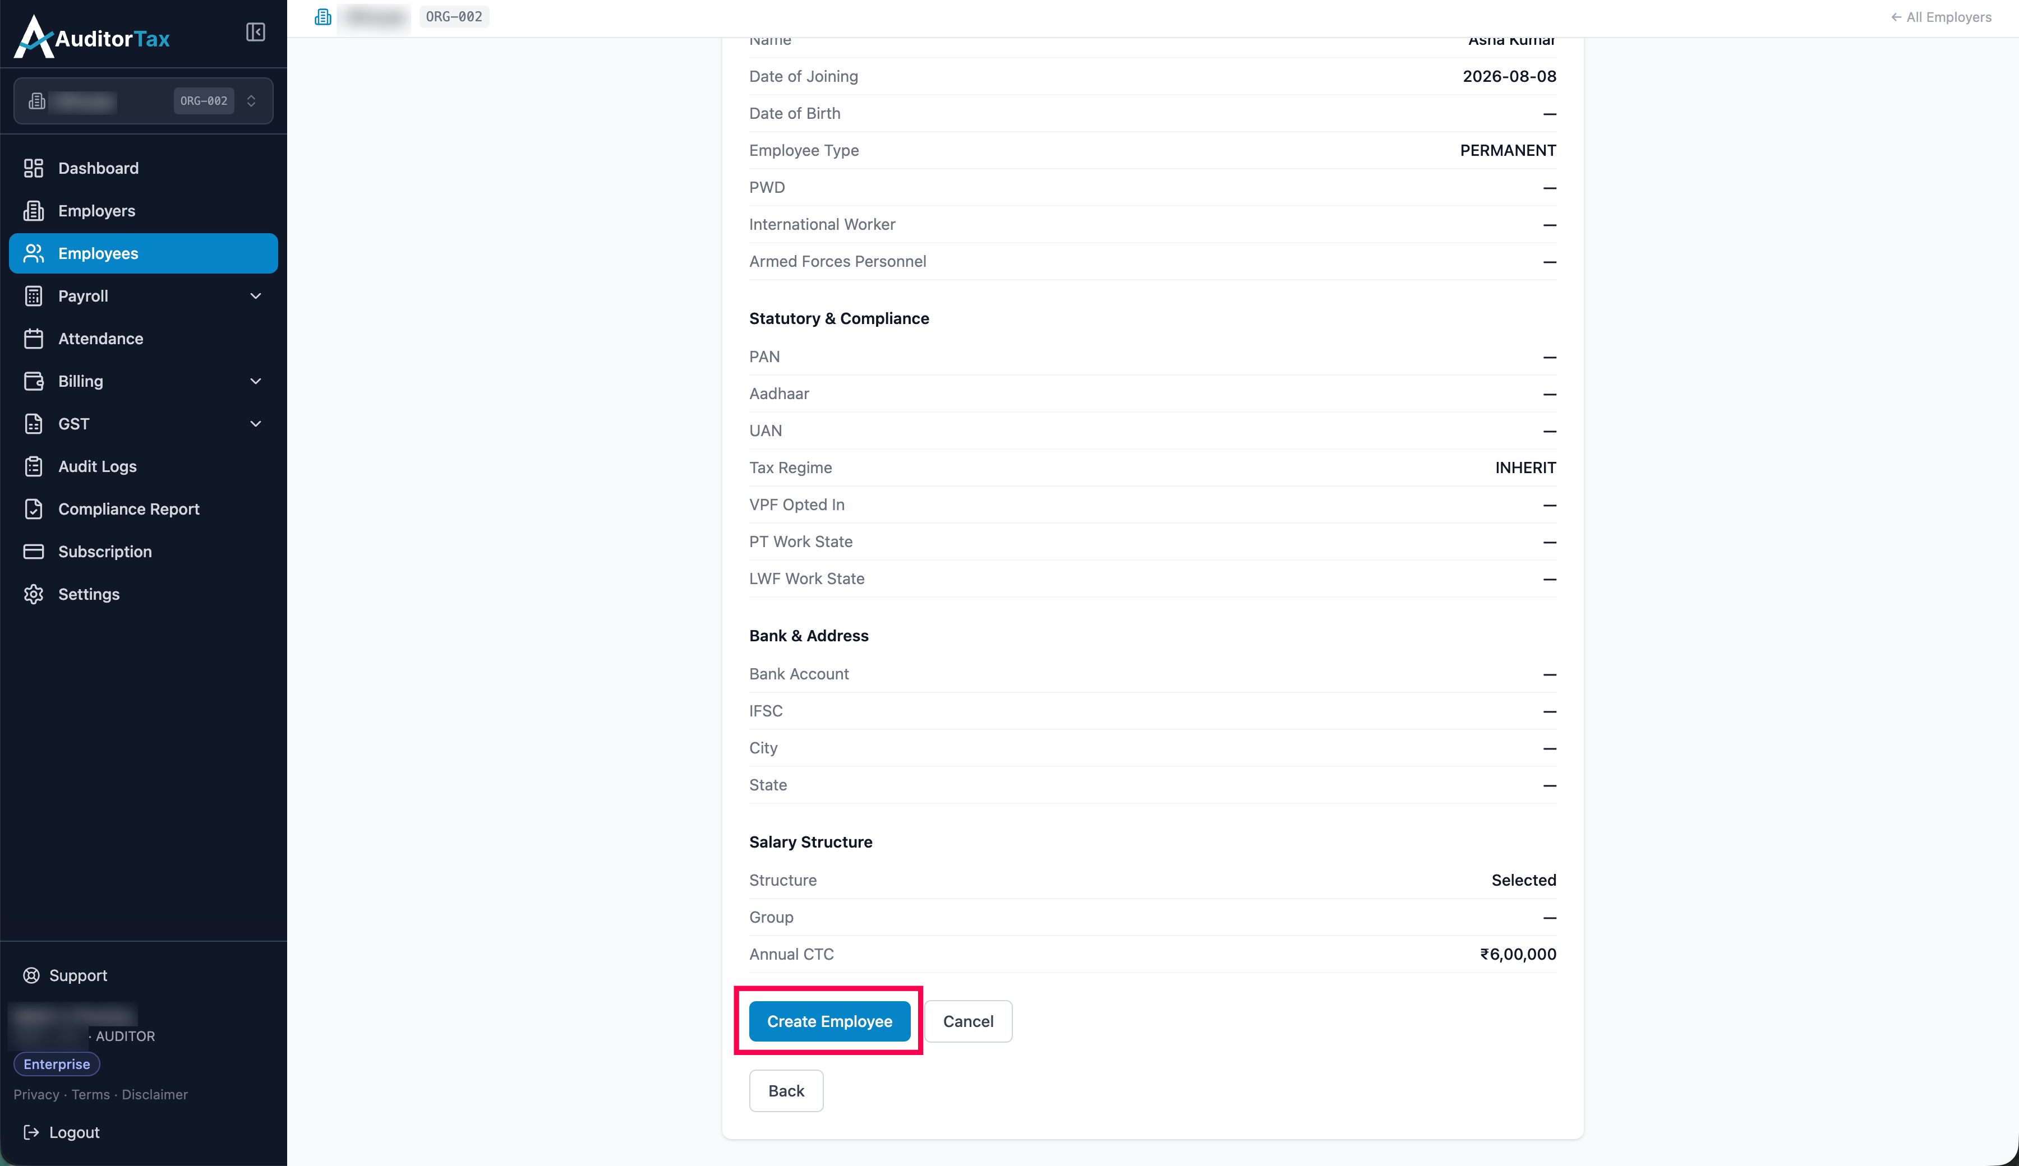
Task: Click the Bank & Address heading
Action: coord(808,636)
